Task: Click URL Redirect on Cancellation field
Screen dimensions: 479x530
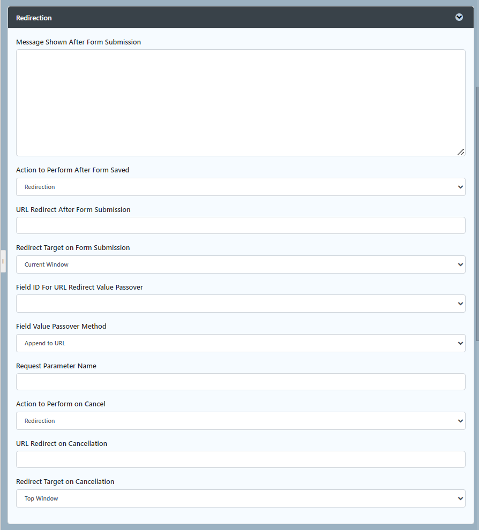Action: 241,459
